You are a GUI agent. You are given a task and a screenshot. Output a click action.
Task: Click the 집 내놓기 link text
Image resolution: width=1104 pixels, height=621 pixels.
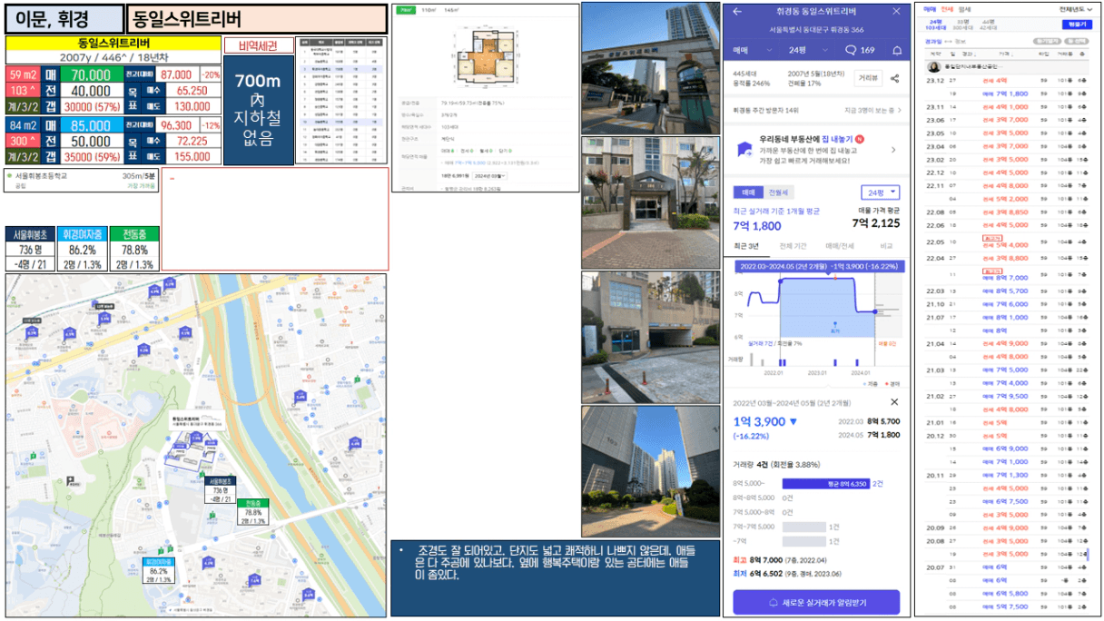point(839,140)
